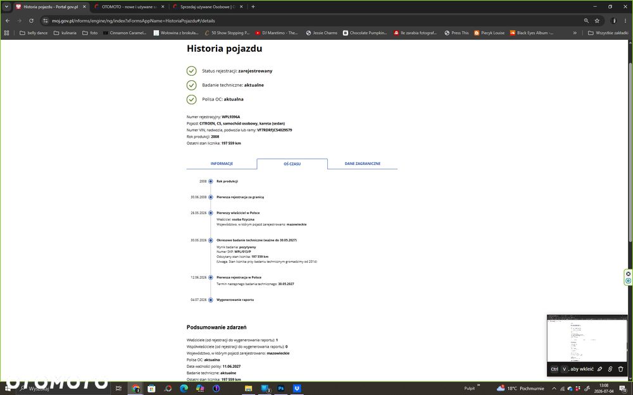Image resolution: width=633 pixels, height=395 pixels.
Task: Open File Explorer from the taskbar
Action: [248, 389]
